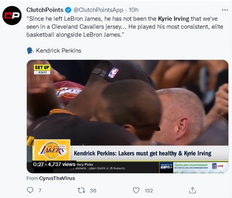Open the share tweet icon
This screenshot has width=232, height=198.
tap(193, 190)
